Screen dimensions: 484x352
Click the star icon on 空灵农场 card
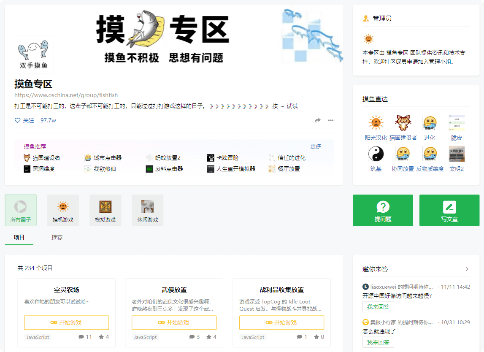point(101,337)
